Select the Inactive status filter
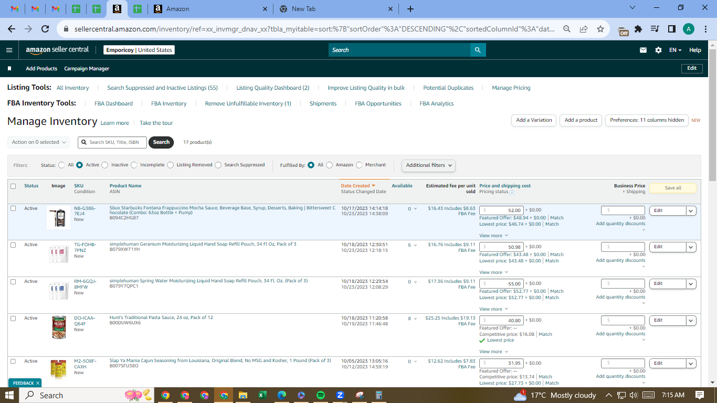The image size is (717, 403). point(105,165)
